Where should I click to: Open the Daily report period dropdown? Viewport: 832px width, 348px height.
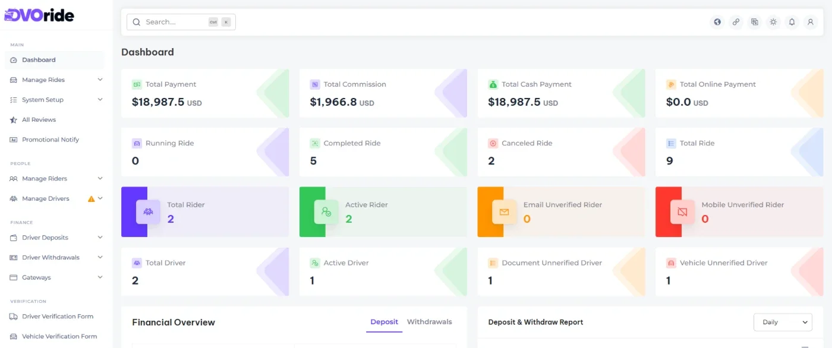(x=783, y=322)
